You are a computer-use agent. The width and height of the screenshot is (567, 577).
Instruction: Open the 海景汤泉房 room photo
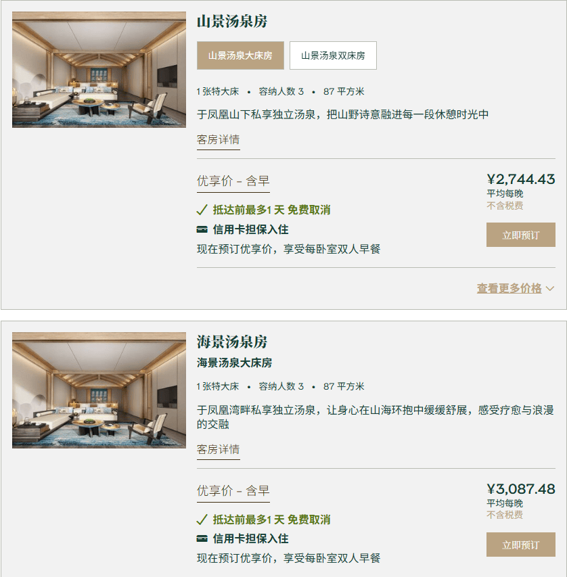pyautogui.click(x=97, y=389)
